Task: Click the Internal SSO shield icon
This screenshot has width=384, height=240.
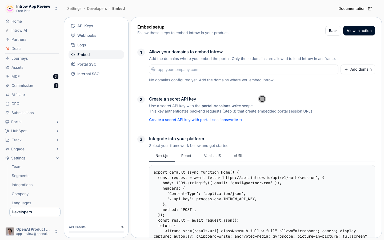Action: click(x=73, y=74)
